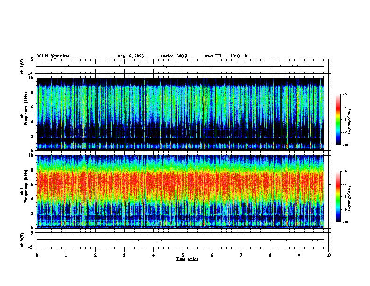Screen dimensions: 370x286
Task: Click the ch.1 colorbar log(PSD) unit label
Action: [x=350, y=122]
